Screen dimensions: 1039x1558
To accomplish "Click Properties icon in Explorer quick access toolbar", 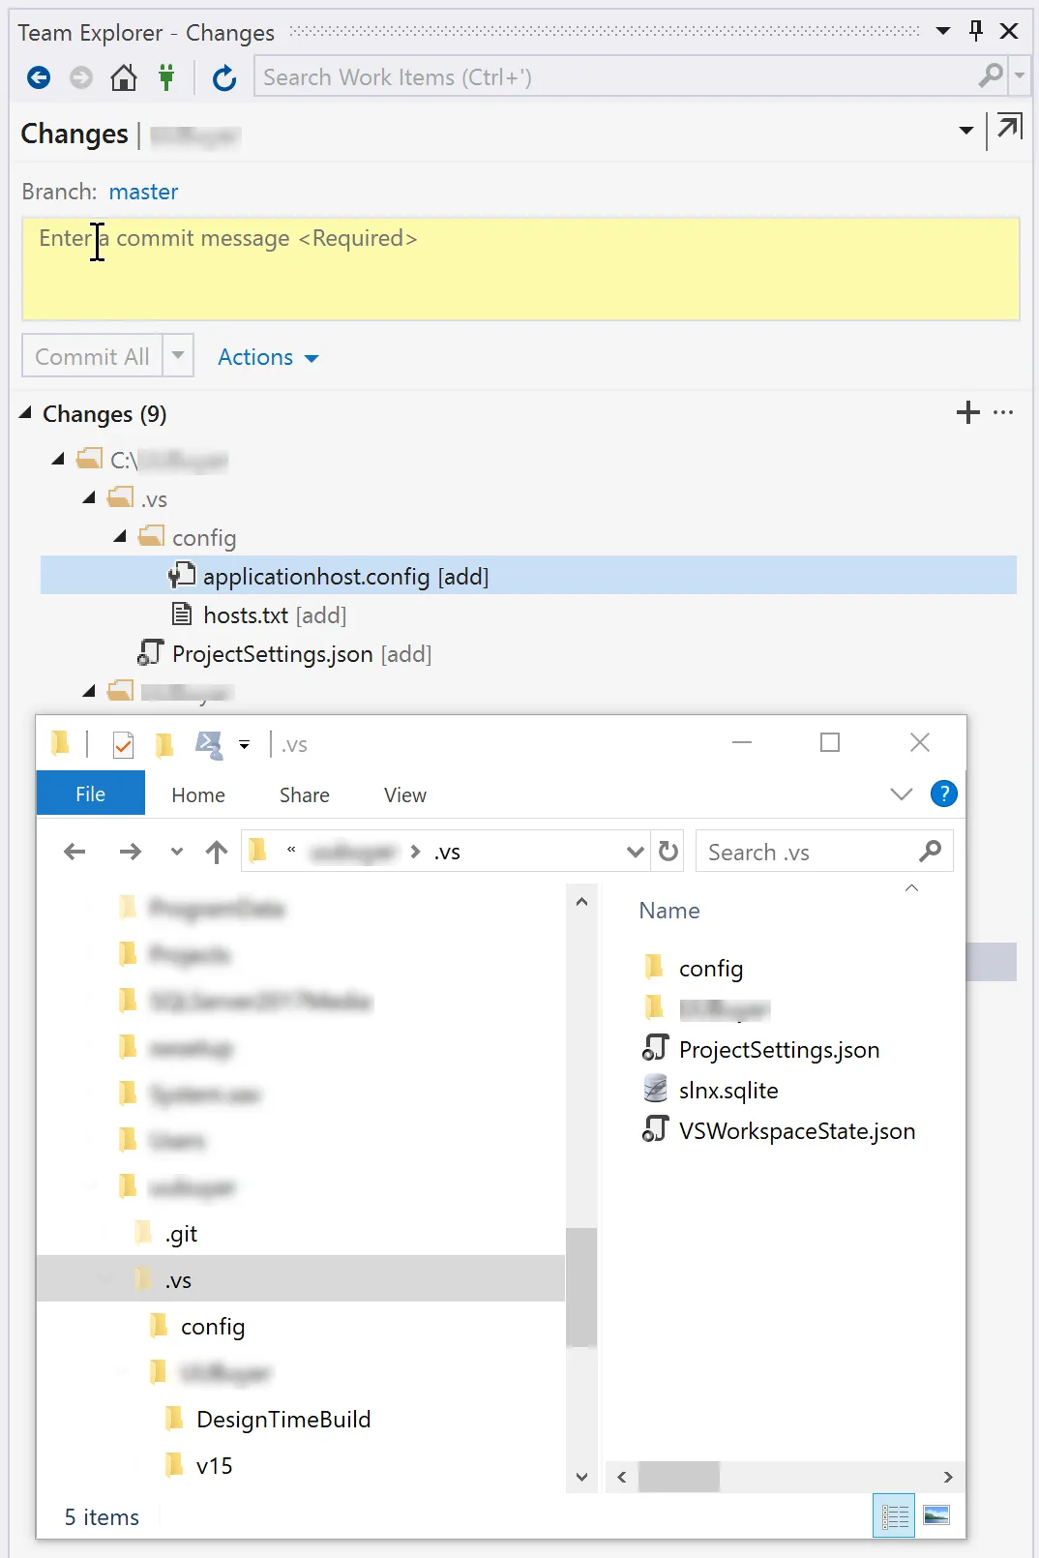I will (123, 744).
